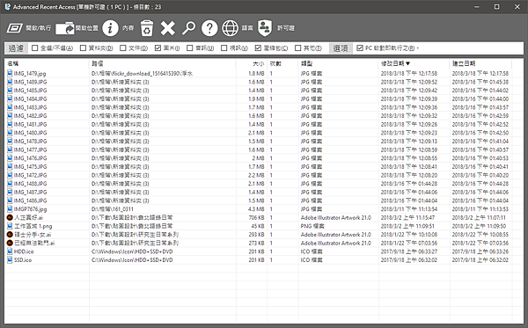The height and width of the screenshot is (328, 528).
Task: Click the flickr_download path of IMG_1479.jpg
Action: click(x=142, y=73)
